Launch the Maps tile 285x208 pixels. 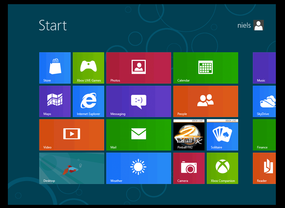click(x=55, y=101)
